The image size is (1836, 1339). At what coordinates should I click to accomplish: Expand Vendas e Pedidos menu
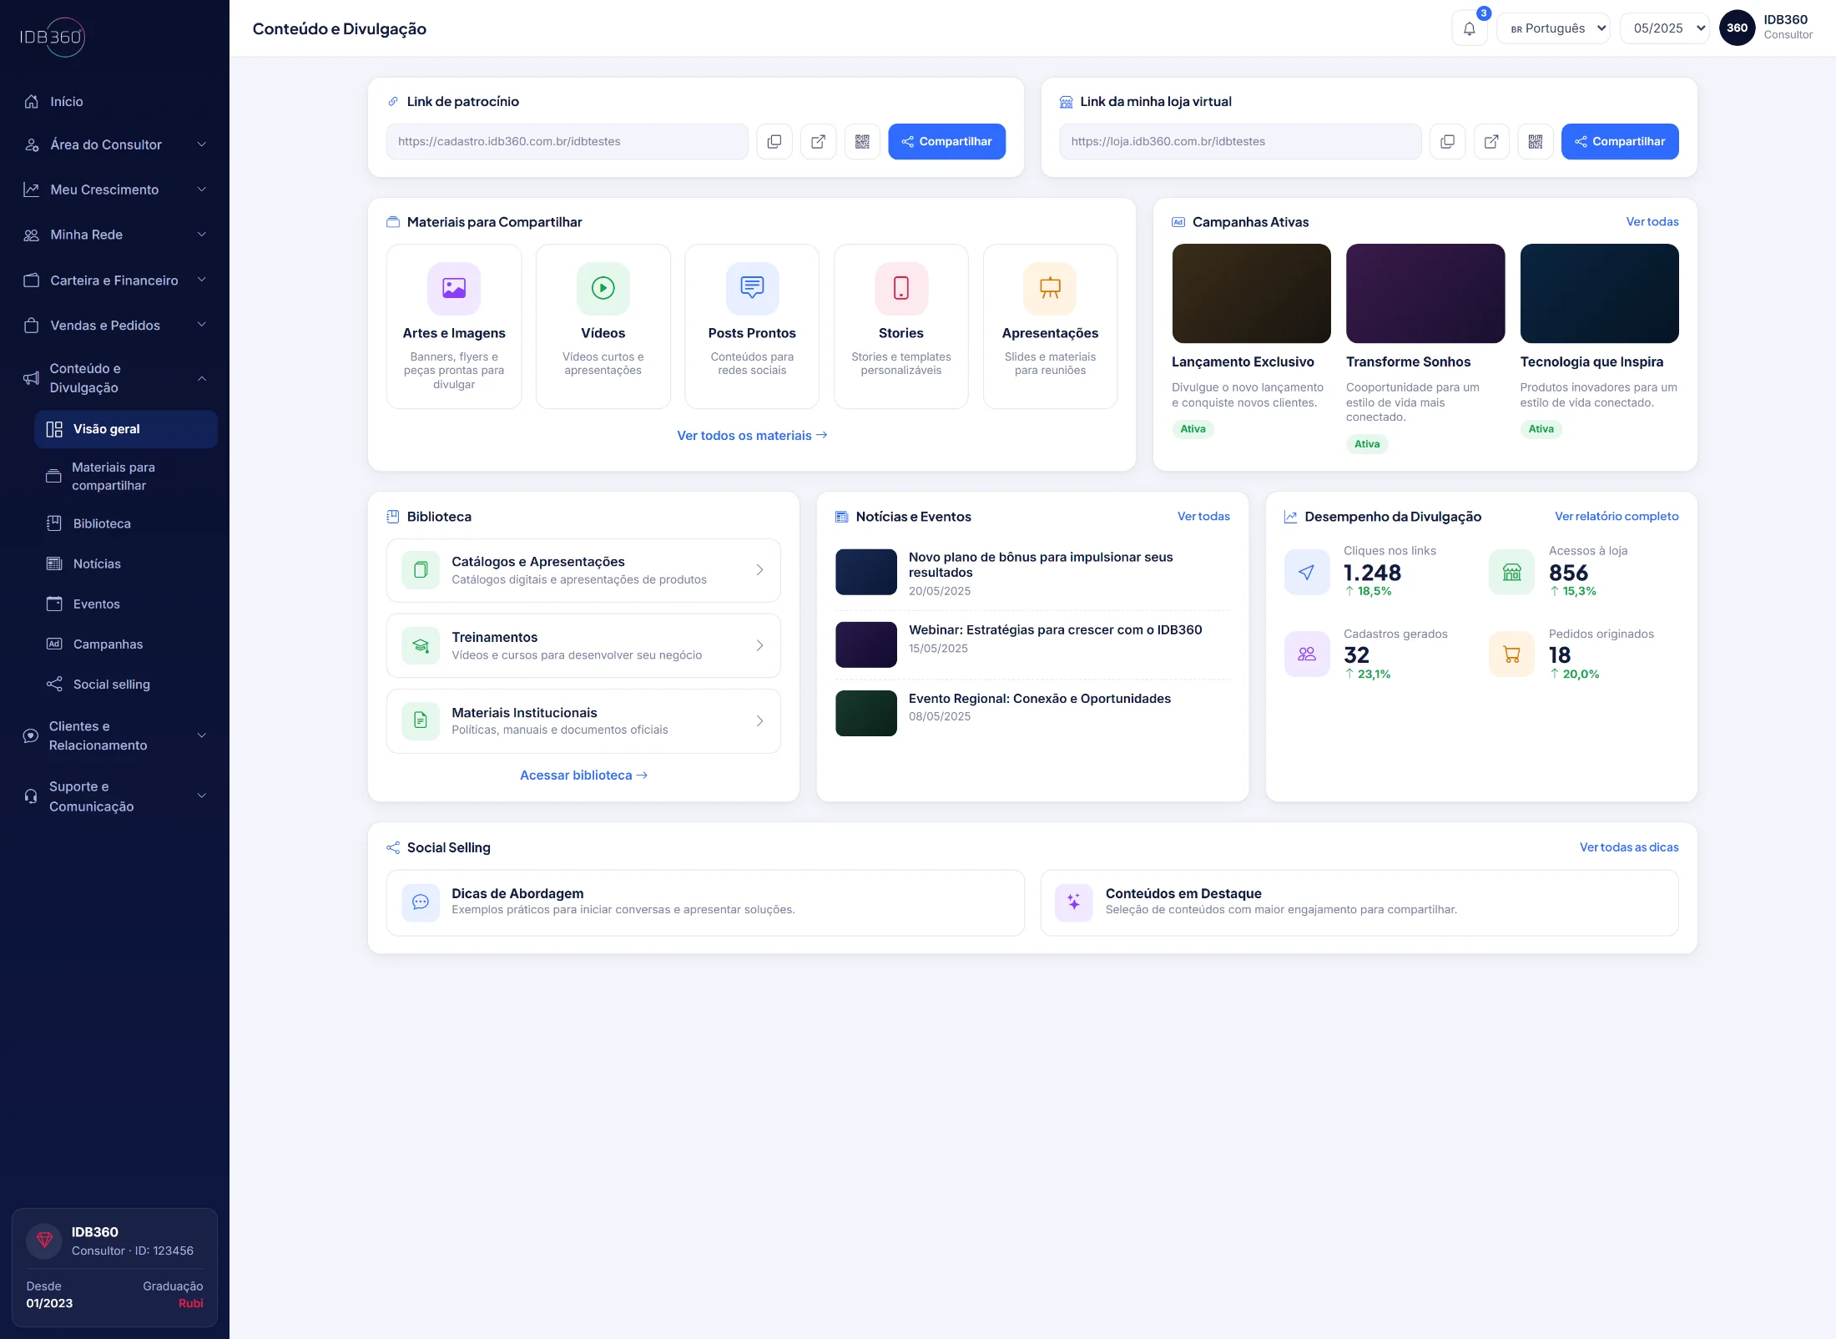coord(114,326)
